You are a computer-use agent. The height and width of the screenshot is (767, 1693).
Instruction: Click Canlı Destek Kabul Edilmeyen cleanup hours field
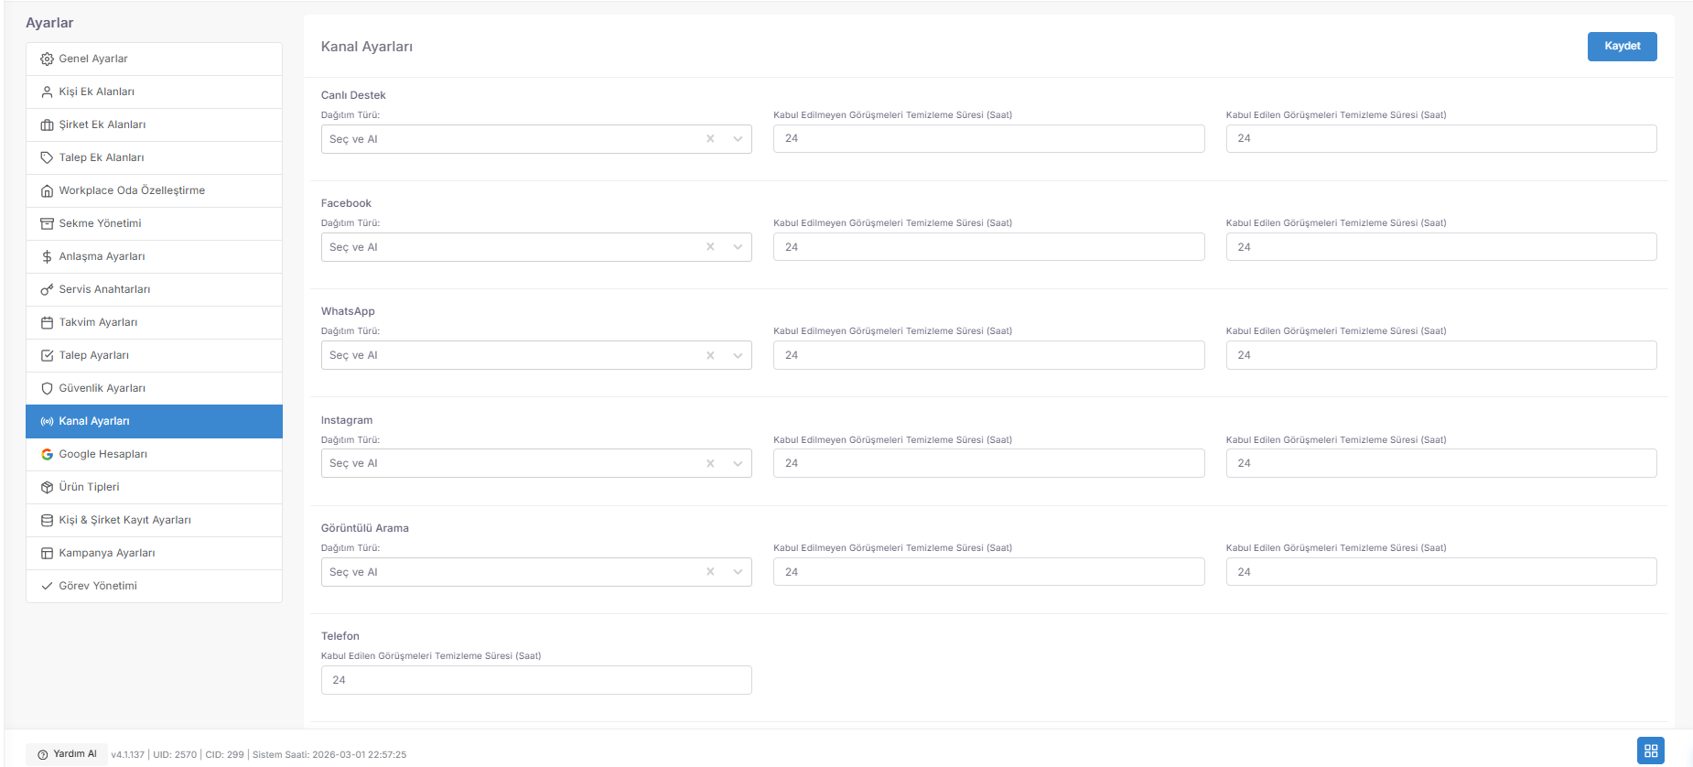pos(988,138)
